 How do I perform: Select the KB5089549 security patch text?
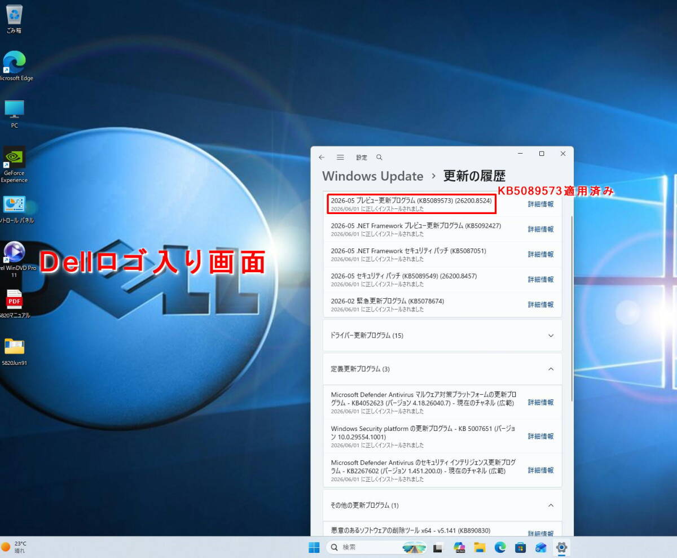(403, 276)
